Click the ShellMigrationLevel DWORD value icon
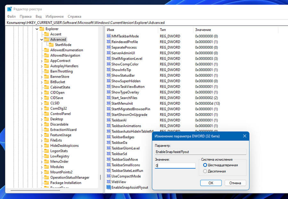Image resolution: width=288 pixels, height=199 pixels. (108, 59)
